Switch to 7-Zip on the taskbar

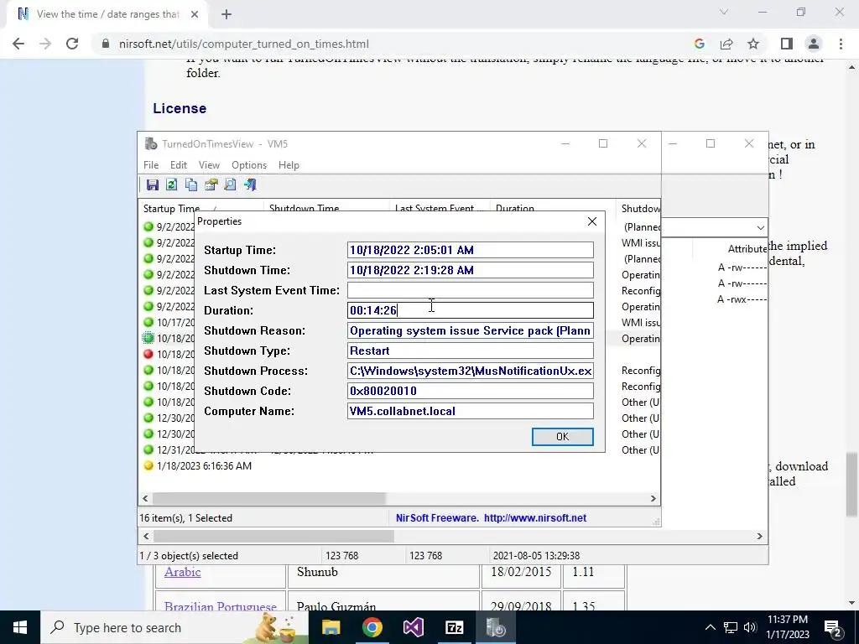(x=454, y=627)
